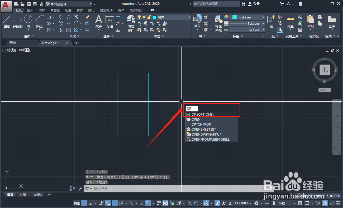The height and width of the screenshot is (208, 343).
Task: Click the Offset tool icon
Action: pyautogui.click(x=87, y=30)
